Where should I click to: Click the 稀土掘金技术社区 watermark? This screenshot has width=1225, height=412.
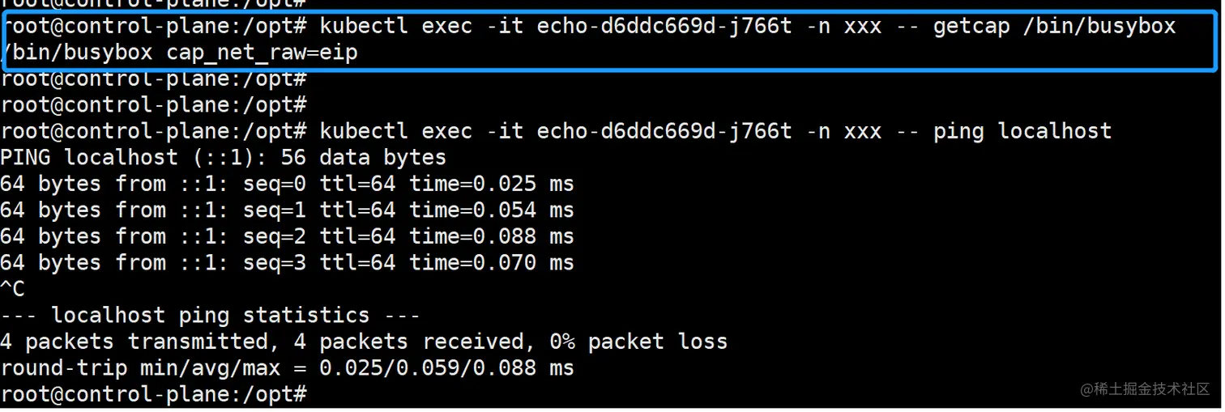(1145, 389)
